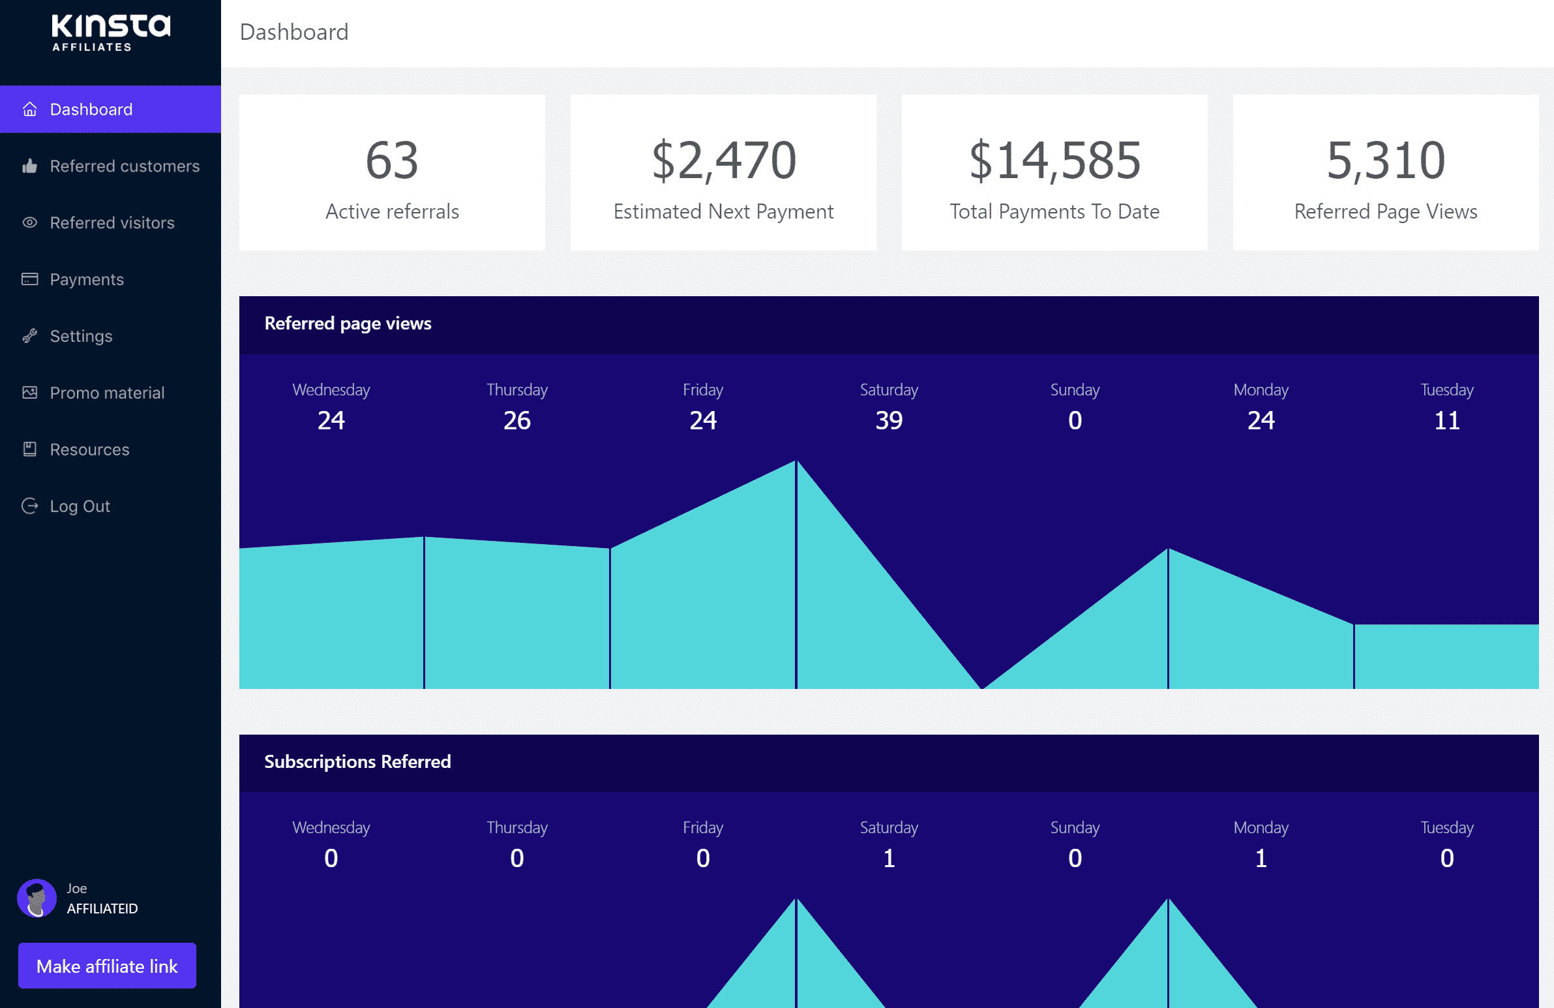The height and width of the screenshot is (1008, 1554).
Task: Click the Resources icon
Action: click(x=29, y=448)
